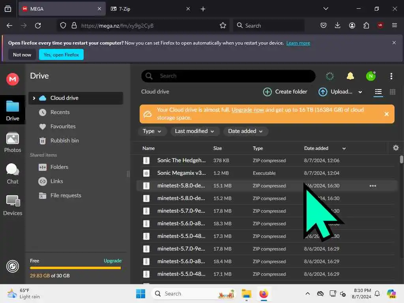Open the notifications bell in MEGA
Image resolution: width=404 pixels, height=303 pixels.
pos(350,76)
